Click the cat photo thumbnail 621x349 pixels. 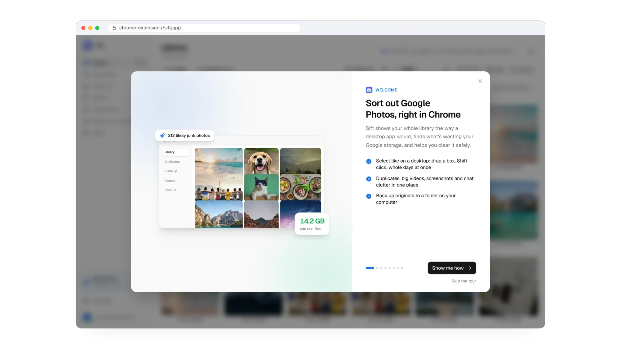coord(261,187)
